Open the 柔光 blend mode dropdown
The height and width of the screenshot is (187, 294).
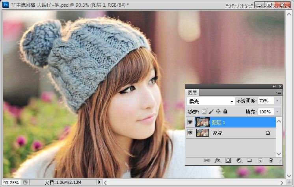click(x=211, y=101)
